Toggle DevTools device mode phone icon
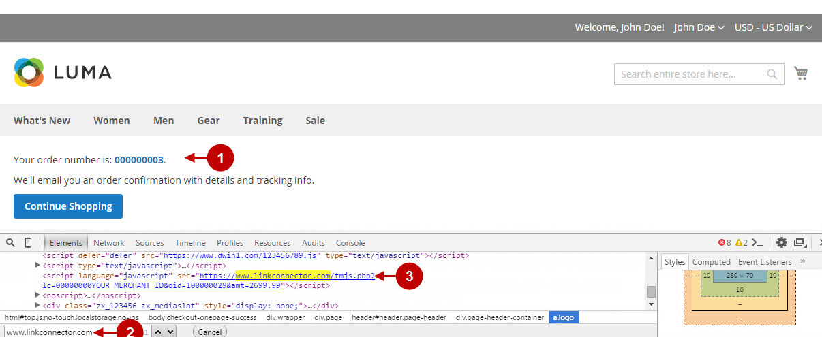Screen dimensions: 822x337 [x=28, y=242]
